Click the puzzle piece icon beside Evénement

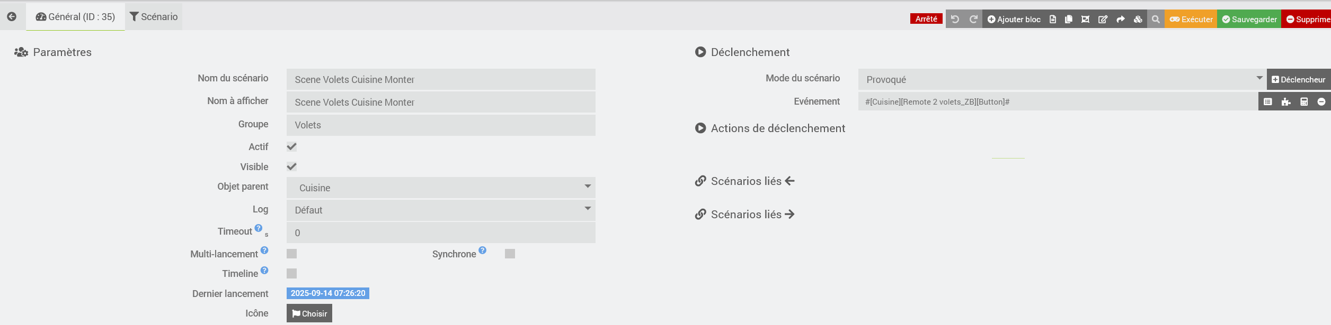[x=1286, y=101]
